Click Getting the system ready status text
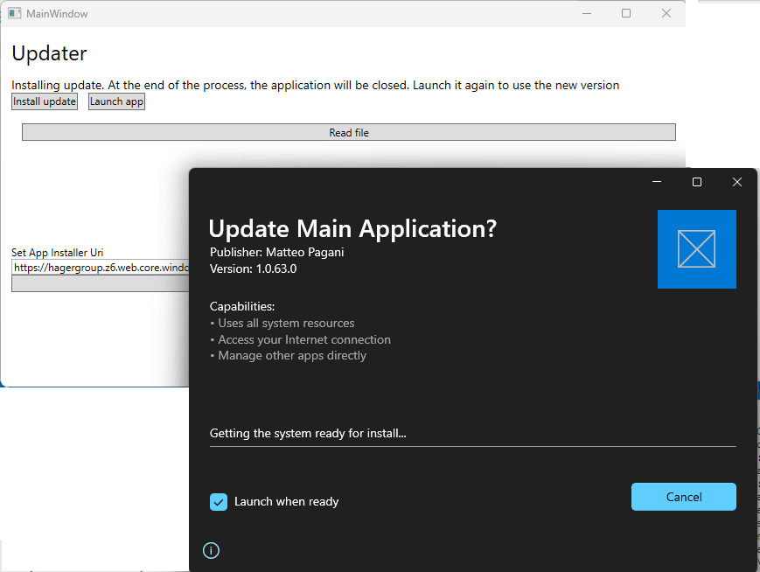760x572 pixels. point(308,433)
